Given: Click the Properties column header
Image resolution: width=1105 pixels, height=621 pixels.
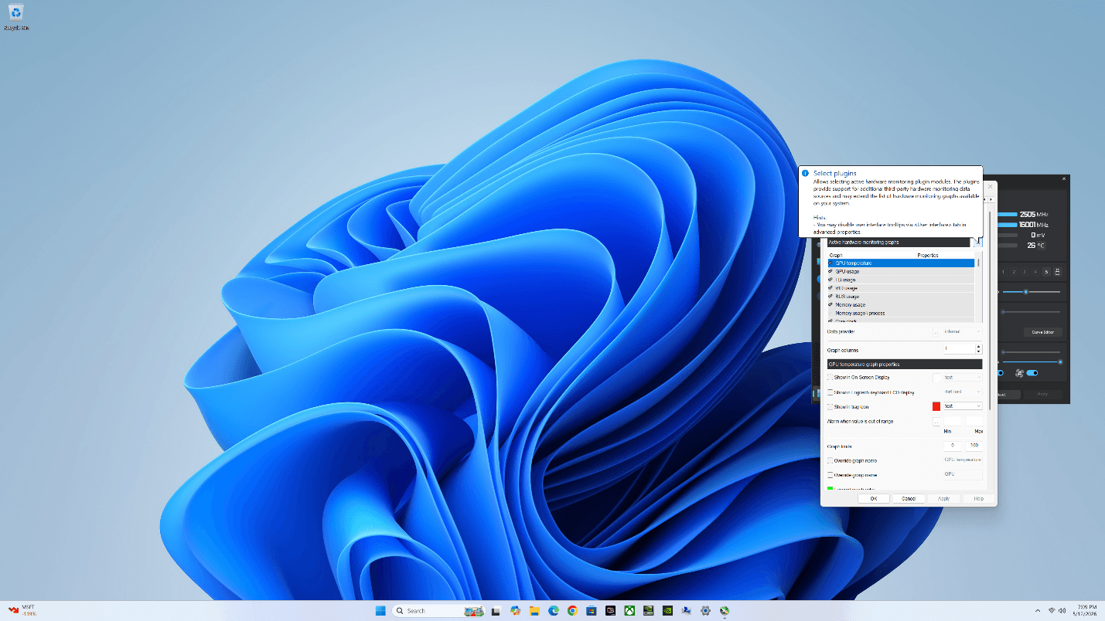Looking at the screenshot, I should click(x=945, y=255).
